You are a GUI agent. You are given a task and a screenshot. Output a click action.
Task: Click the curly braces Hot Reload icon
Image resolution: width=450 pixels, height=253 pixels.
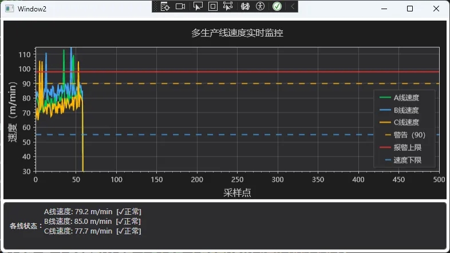coord(245,6)
